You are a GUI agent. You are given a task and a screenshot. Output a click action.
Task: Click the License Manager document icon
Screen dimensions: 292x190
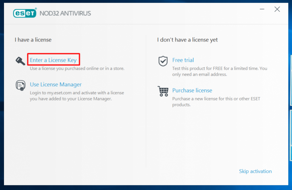click(x=20, y=86)
